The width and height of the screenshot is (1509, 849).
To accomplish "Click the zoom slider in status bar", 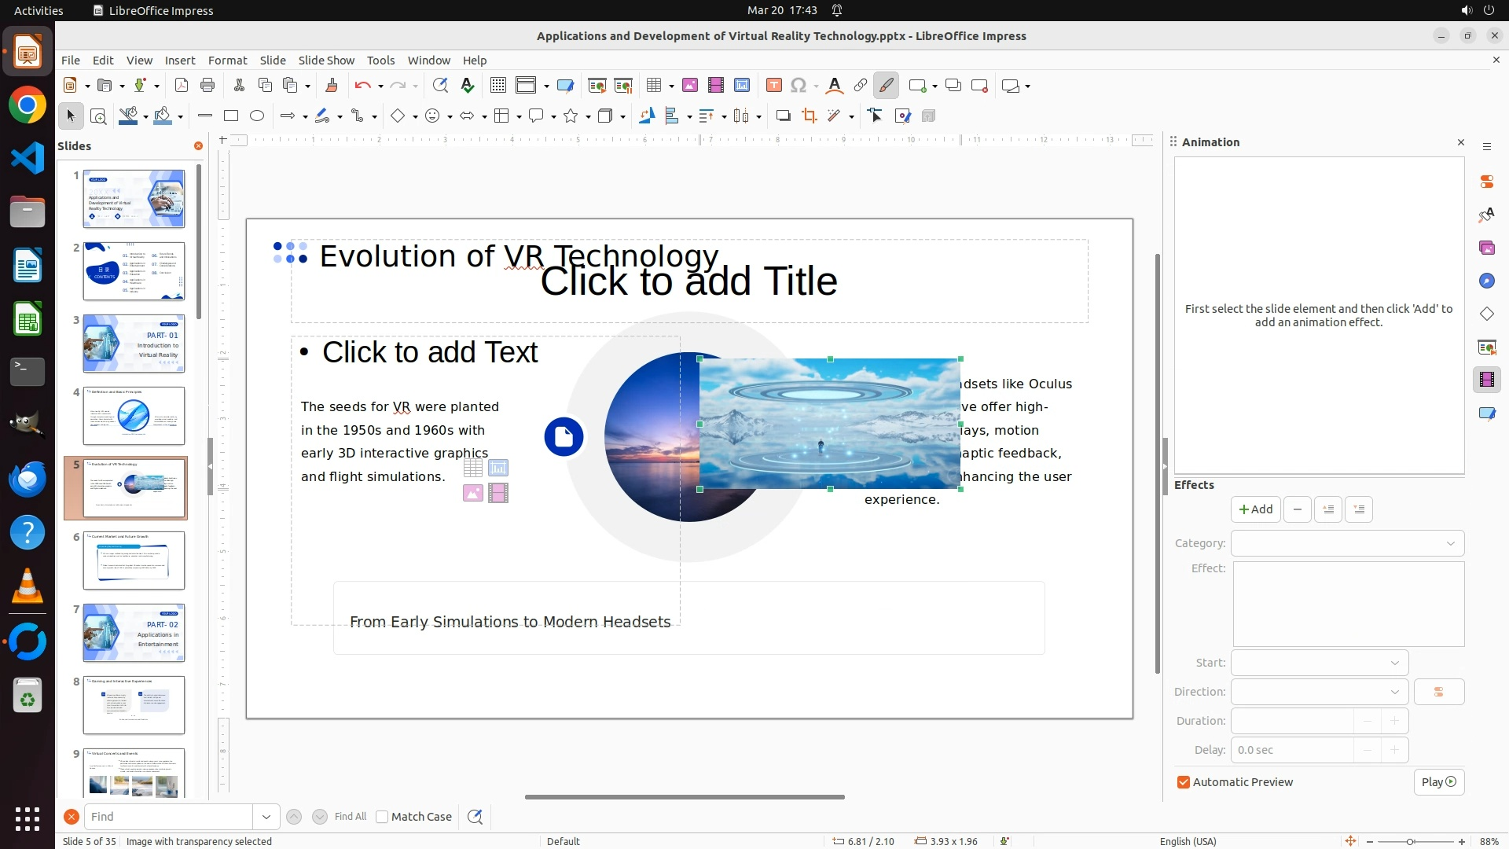I will click(x=1411, y=841).
